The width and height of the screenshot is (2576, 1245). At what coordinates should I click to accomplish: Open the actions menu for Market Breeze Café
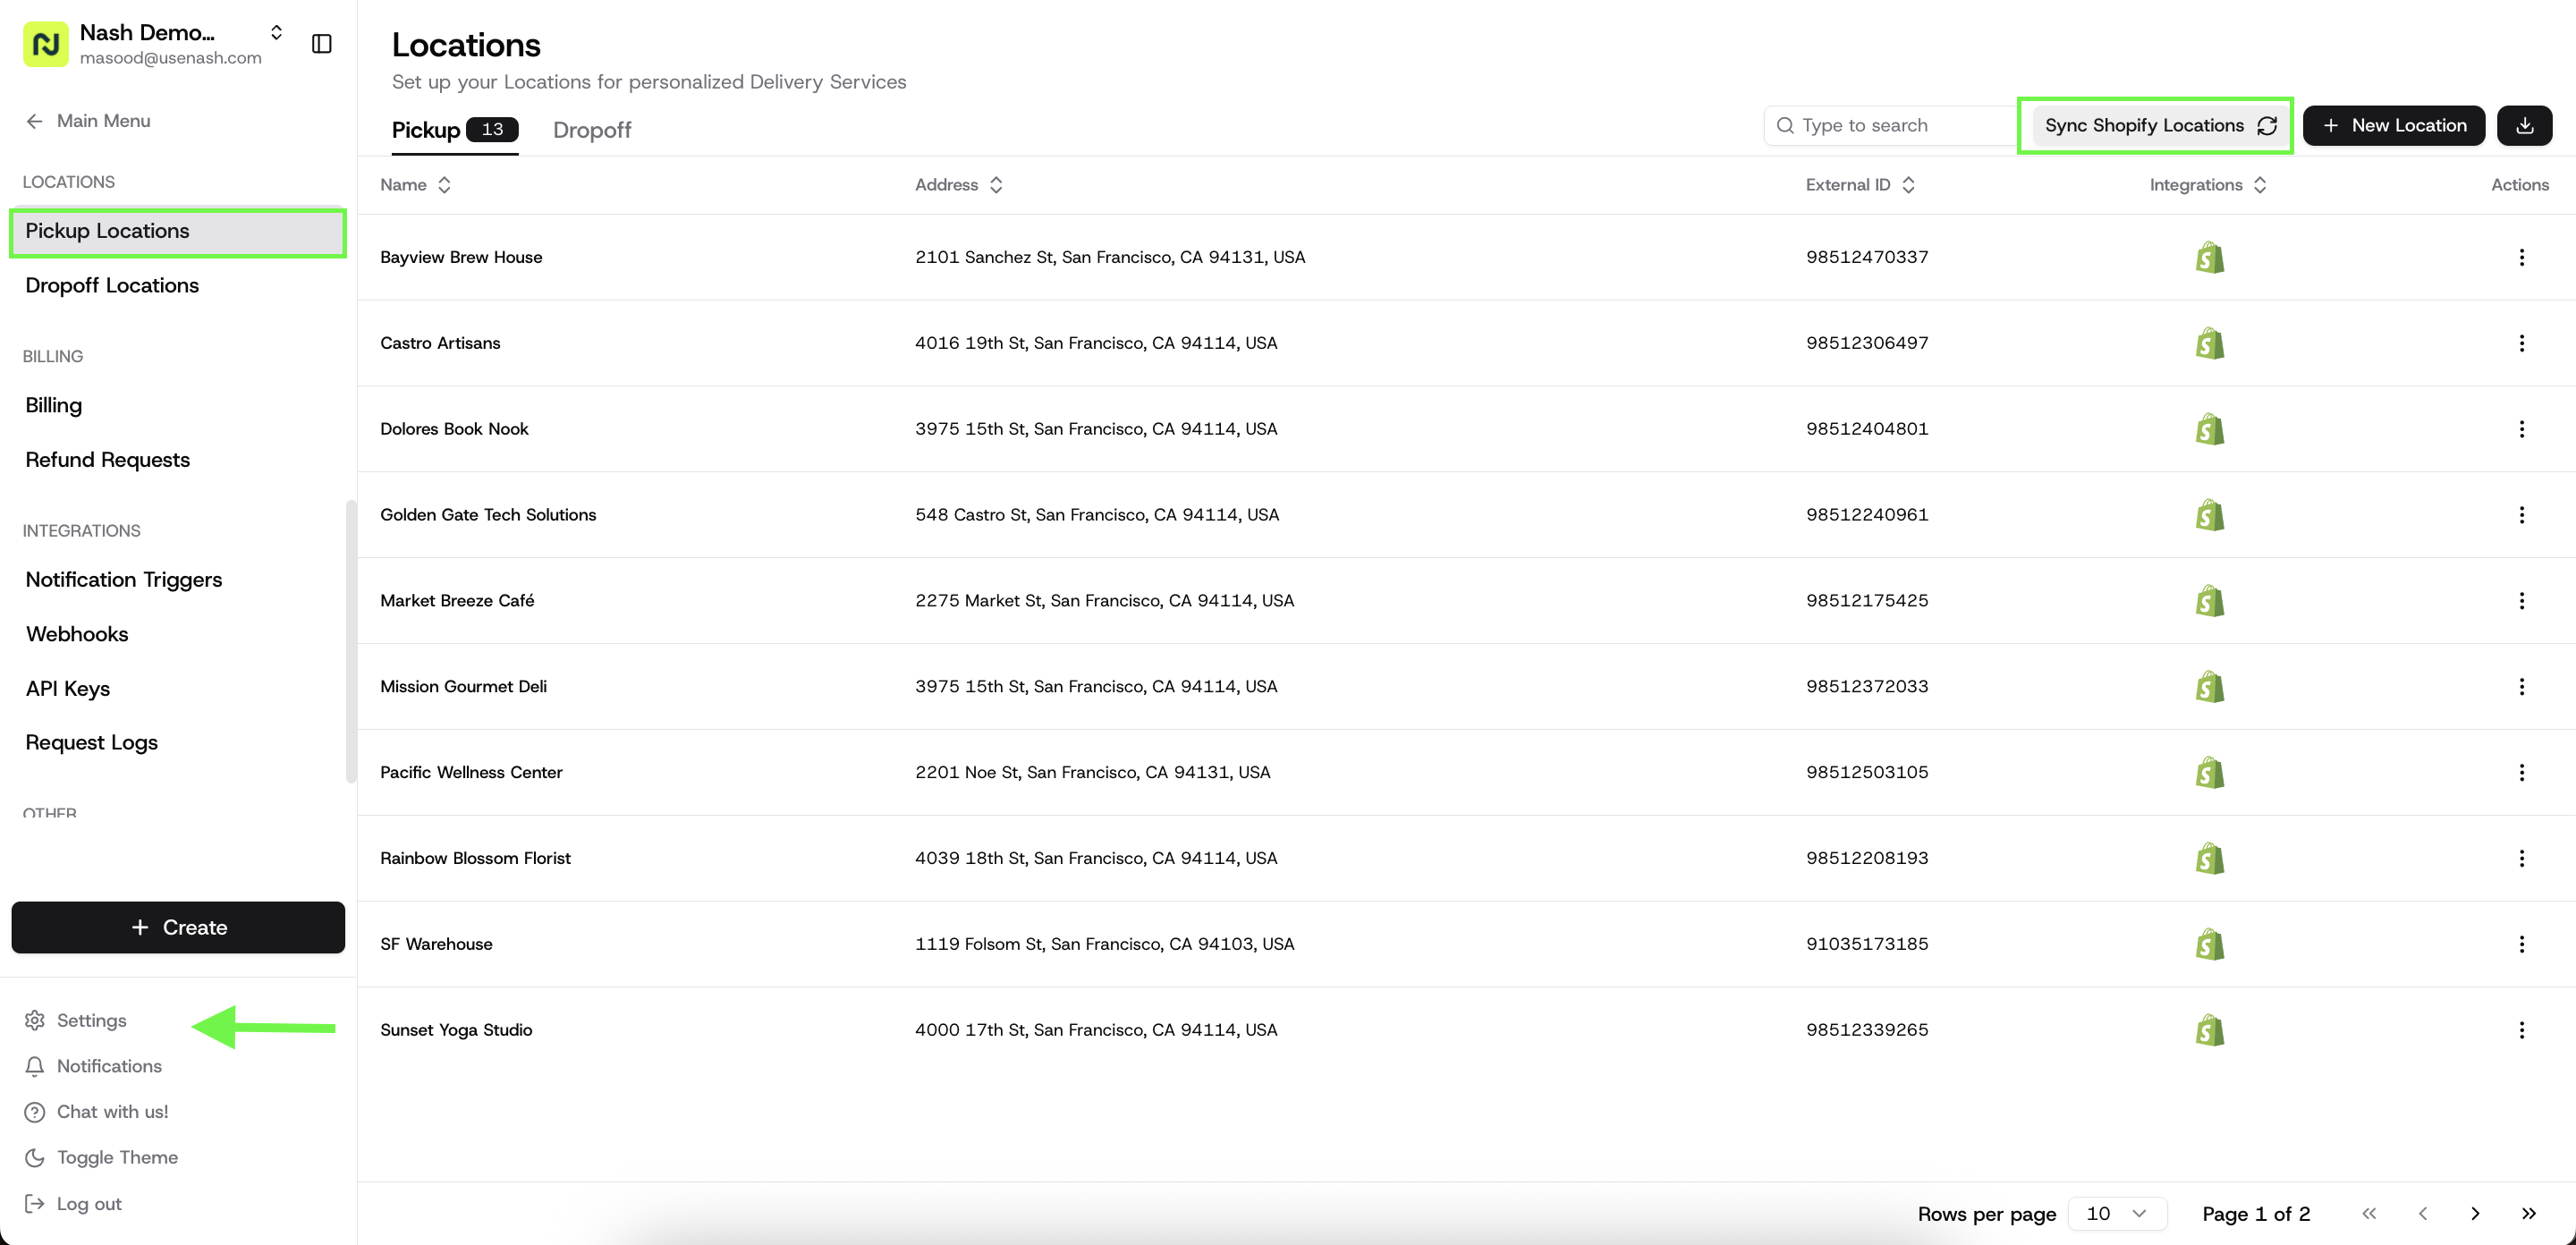click(x=2523, y=601)
